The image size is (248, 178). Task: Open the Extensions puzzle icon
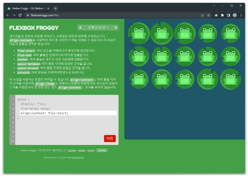[223, 15]
